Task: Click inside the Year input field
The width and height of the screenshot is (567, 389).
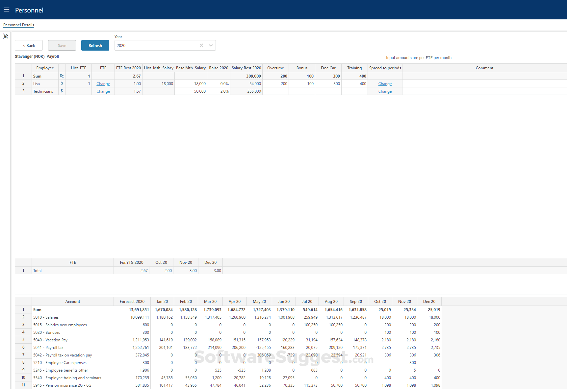Action: pyautogui.click(x=155, y=45)
